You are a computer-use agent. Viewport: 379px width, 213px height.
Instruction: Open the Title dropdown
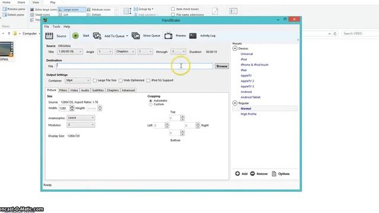(x=70, y=51)
